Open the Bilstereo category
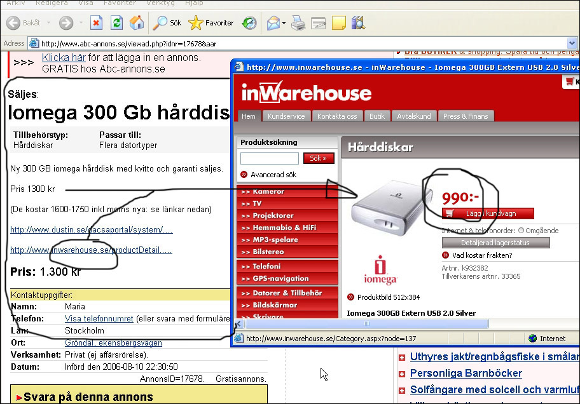The image size is (580, 404). point(287,252)
